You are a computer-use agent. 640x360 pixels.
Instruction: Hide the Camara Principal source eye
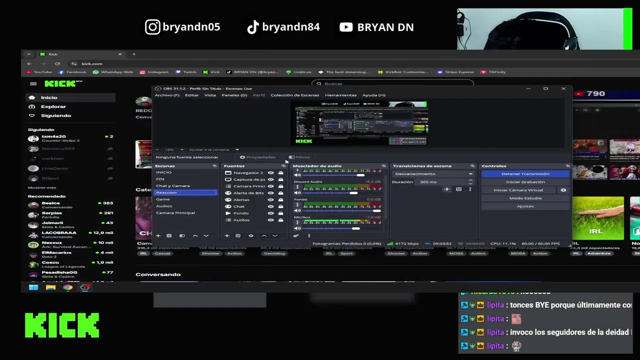(x=271, y=186)
